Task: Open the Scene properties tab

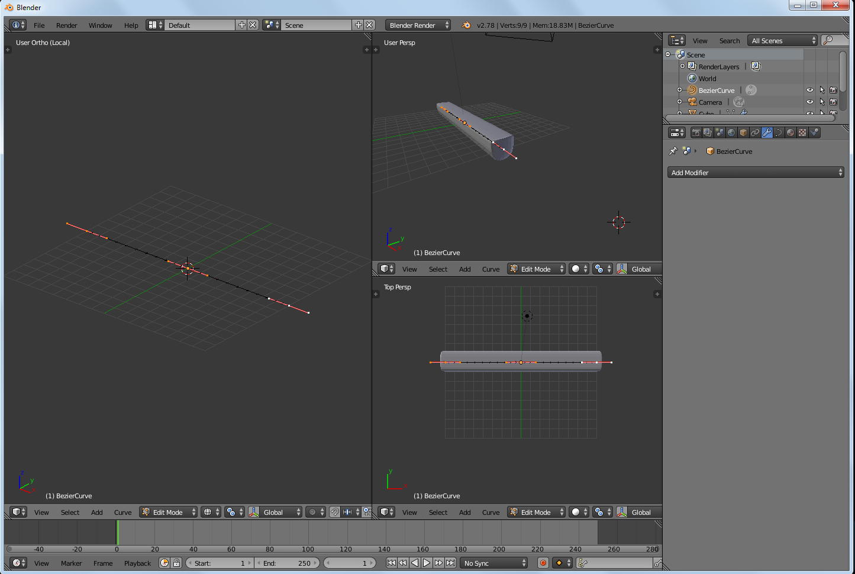Action: [x=720, y=133]
